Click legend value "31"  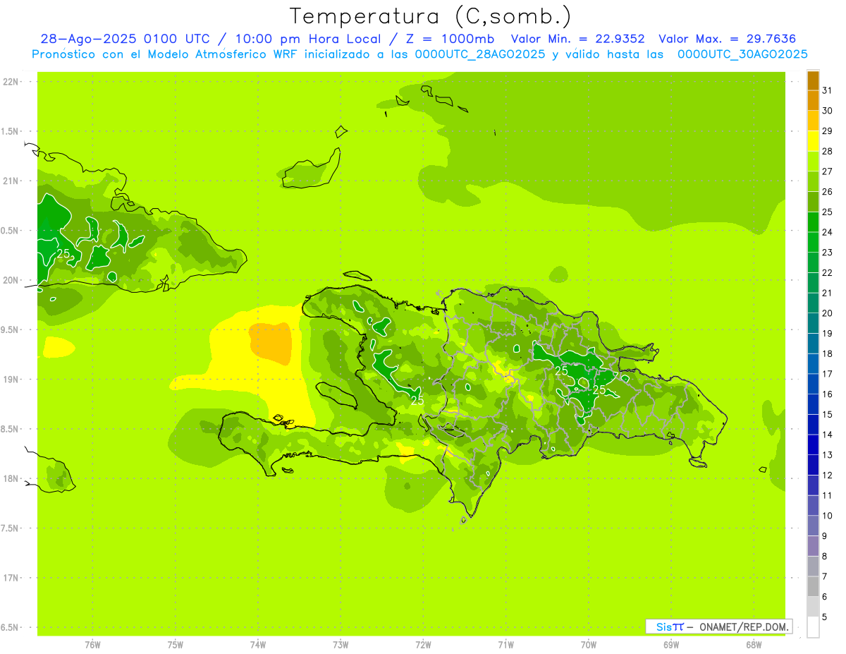827,90
